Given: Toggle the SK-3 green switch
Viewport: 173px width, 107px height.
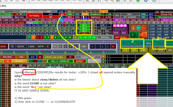Looking at the screenshot, I should click(84, 31).
